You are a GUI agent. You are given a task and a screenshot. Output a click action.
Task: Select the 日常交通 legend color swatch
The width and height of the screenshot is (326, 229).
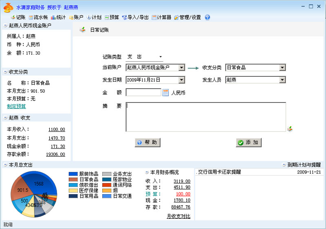[x=107, y=196]
